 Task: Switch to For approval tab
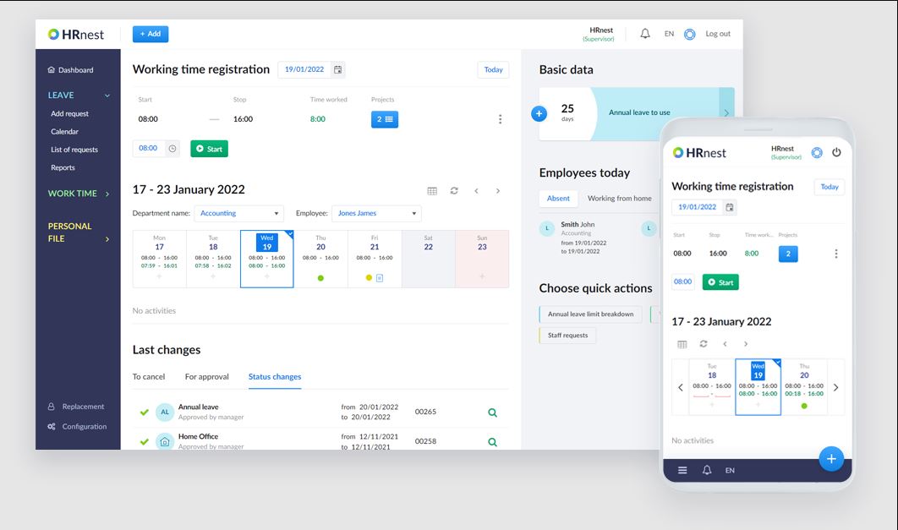coord(207,377)
